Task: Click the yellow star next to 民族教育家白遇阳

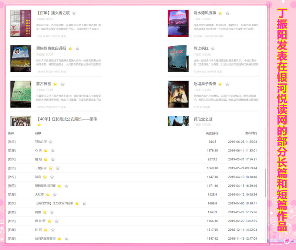Action: pyautogui.click(x=70, y=48)
